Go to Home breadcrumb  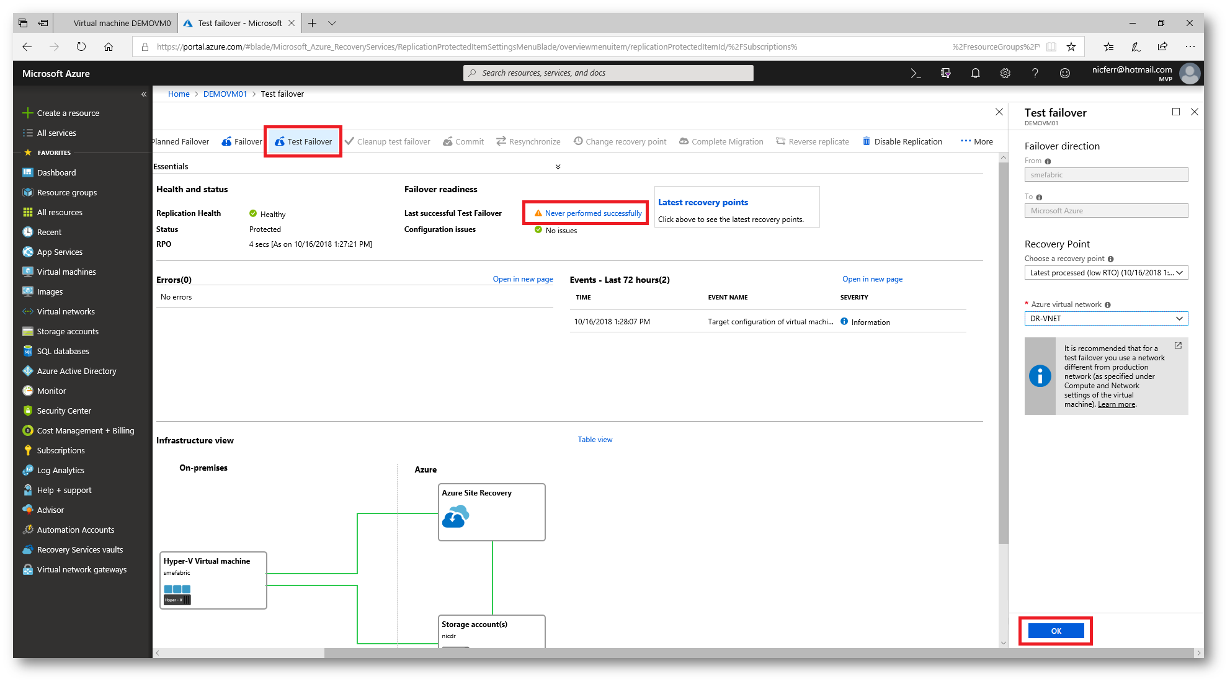point(179,94)
